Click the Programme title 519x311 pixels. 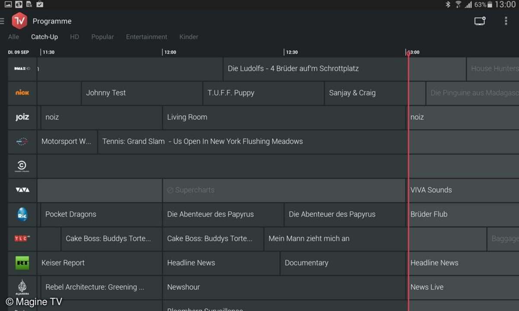pos(52,21)
